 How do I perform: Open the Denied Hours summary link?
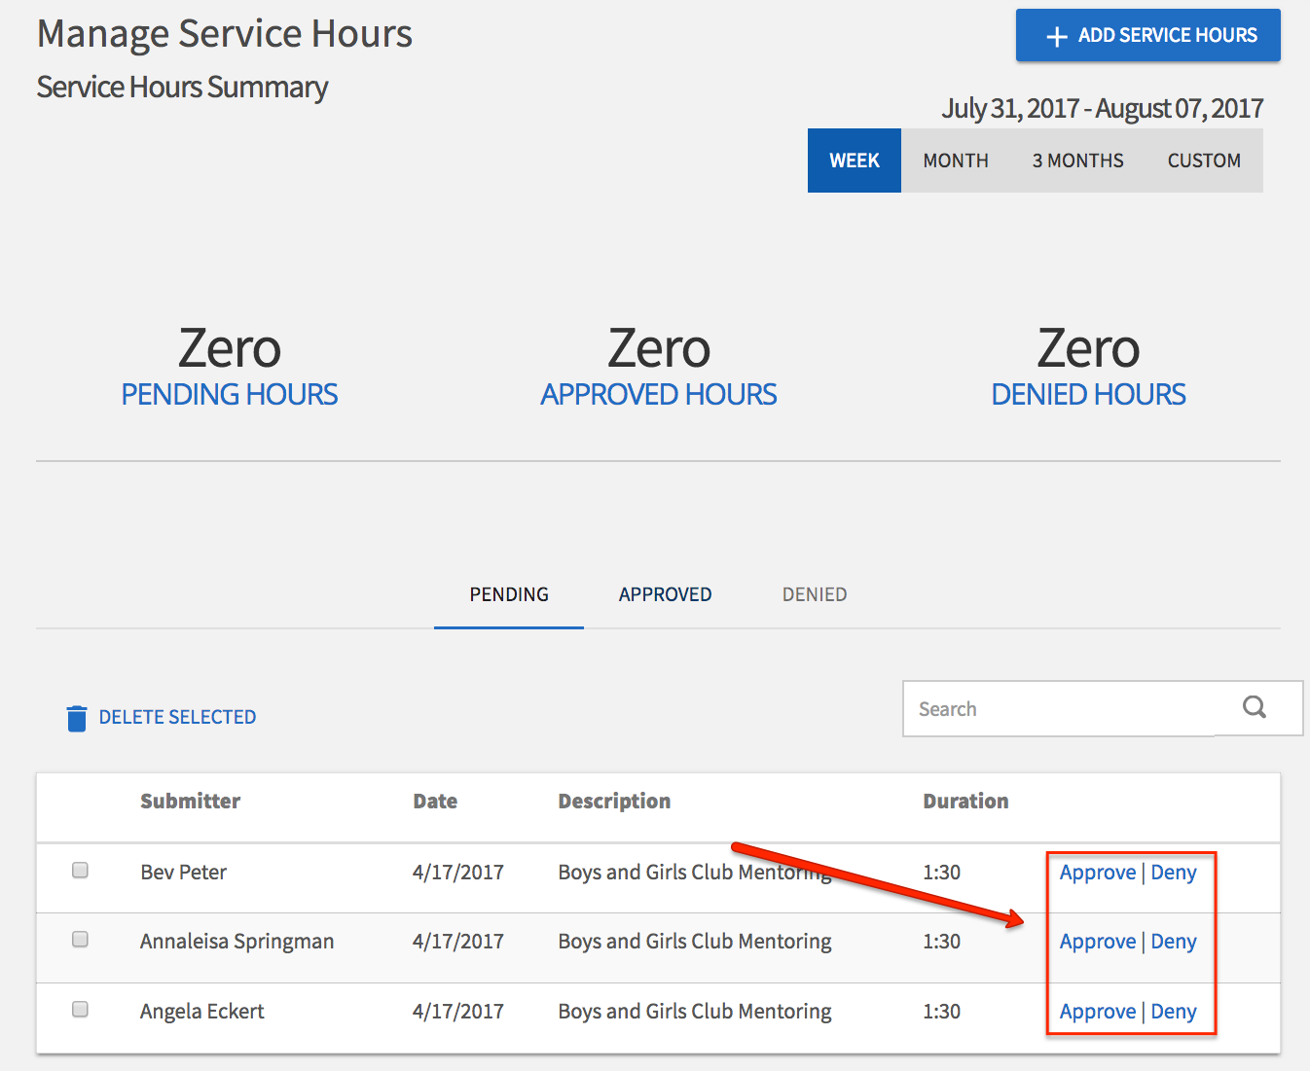1089,394
